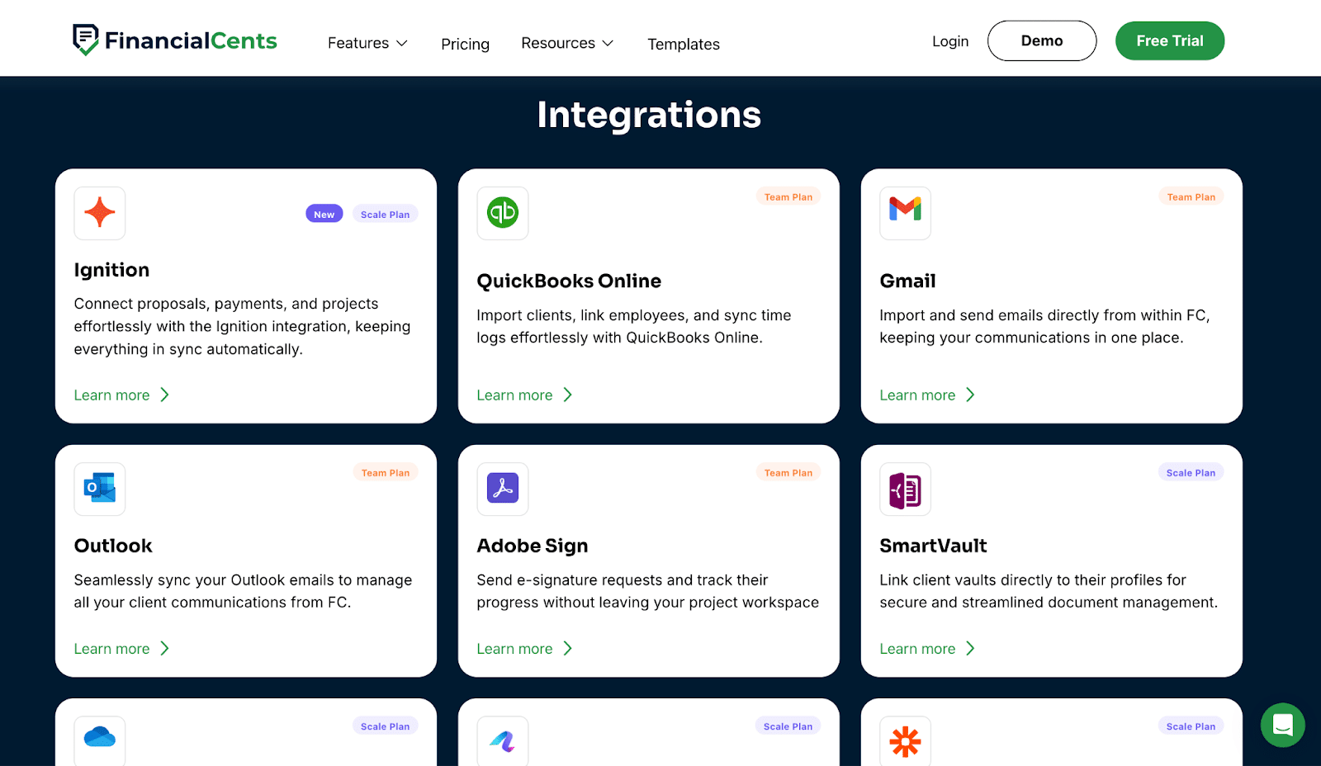Open the Pricing page
The width and height of the screenshot is (1321, 766).
[465, 44]
